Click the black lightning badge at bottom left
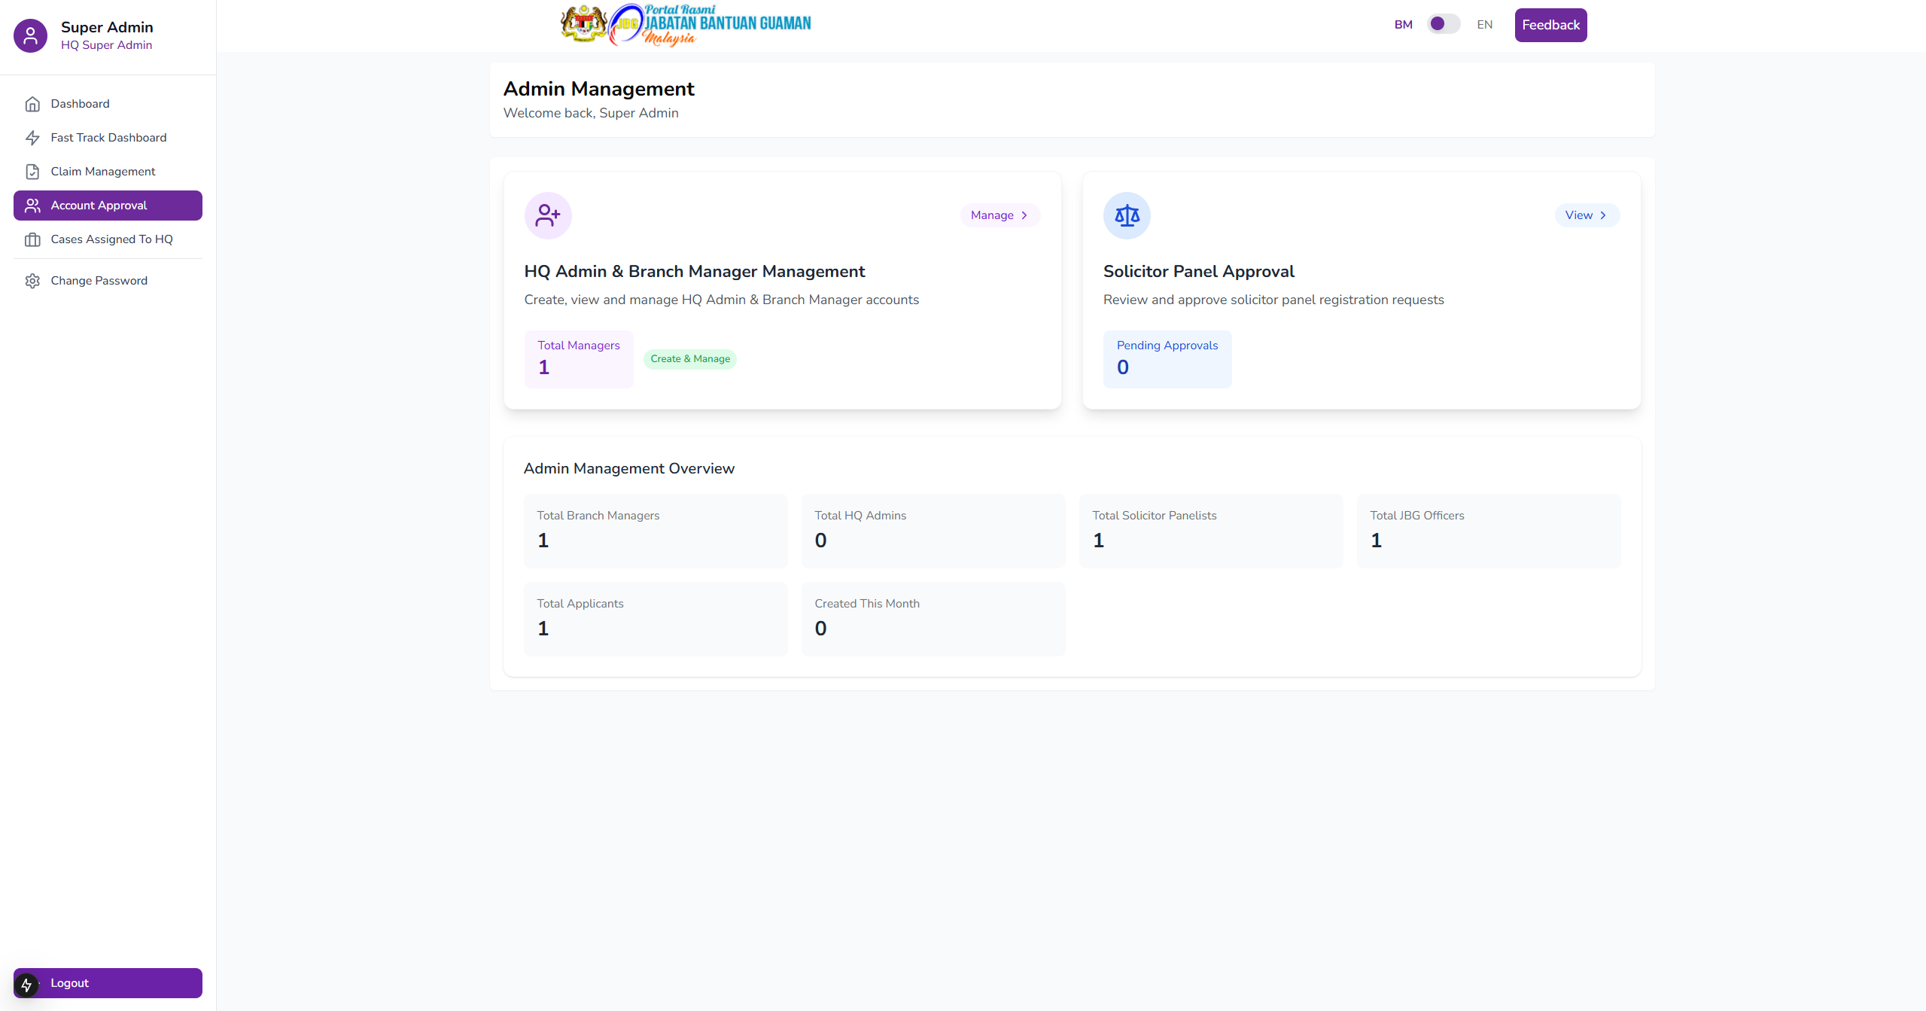This screenshot has width=1926, height=1011. point(26,984)
